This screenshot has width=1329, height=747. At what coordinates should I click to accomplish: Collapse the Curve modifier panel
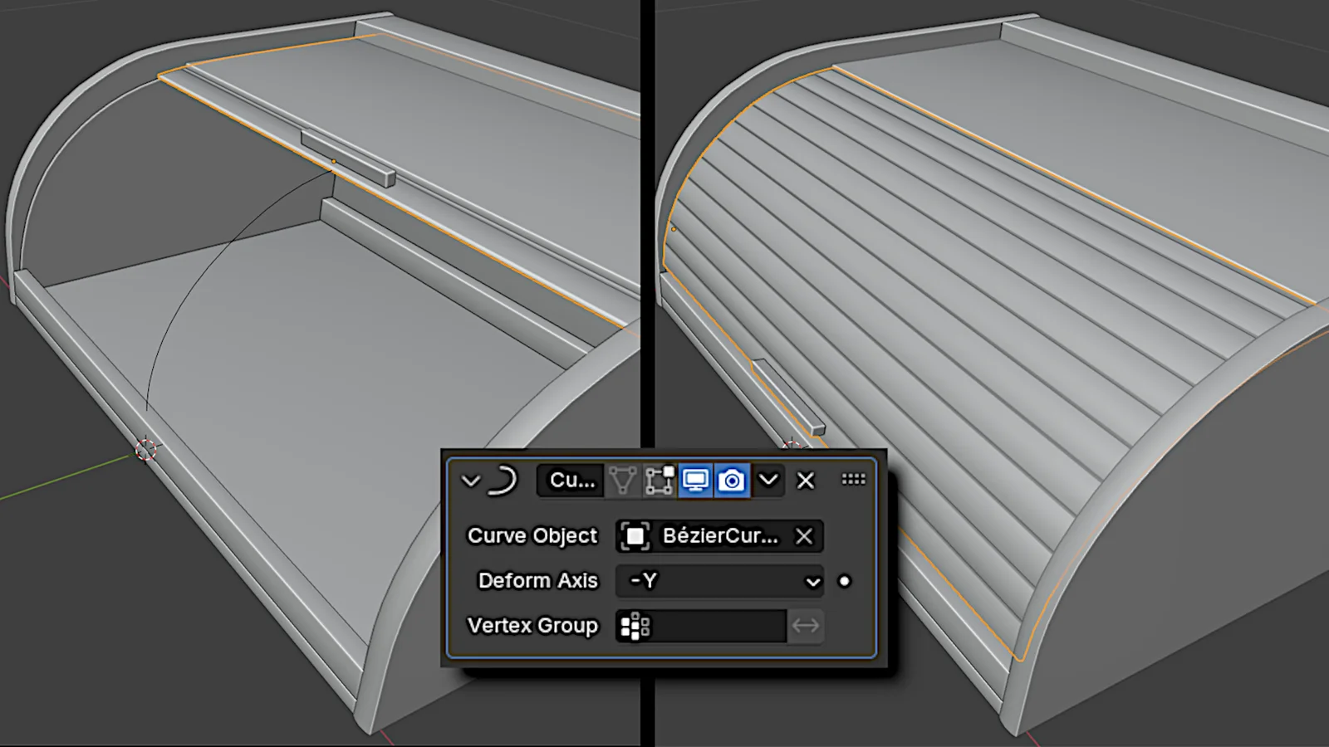[470, 481]
